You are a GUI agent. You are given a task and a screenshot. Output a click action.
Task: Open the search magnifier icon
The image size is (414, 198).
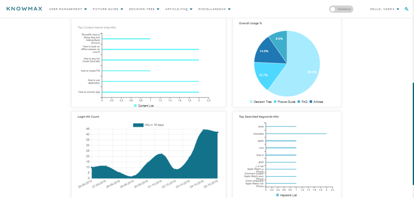407,9
